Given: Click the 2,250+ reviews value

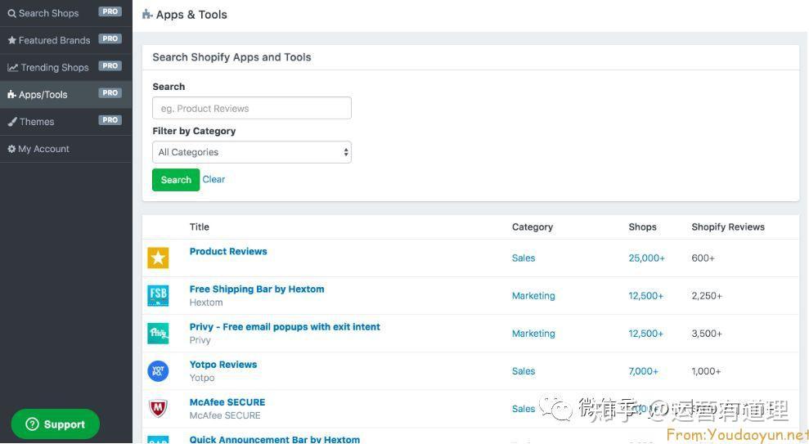Looking at the screenshot, I should [x=707, y=295].
